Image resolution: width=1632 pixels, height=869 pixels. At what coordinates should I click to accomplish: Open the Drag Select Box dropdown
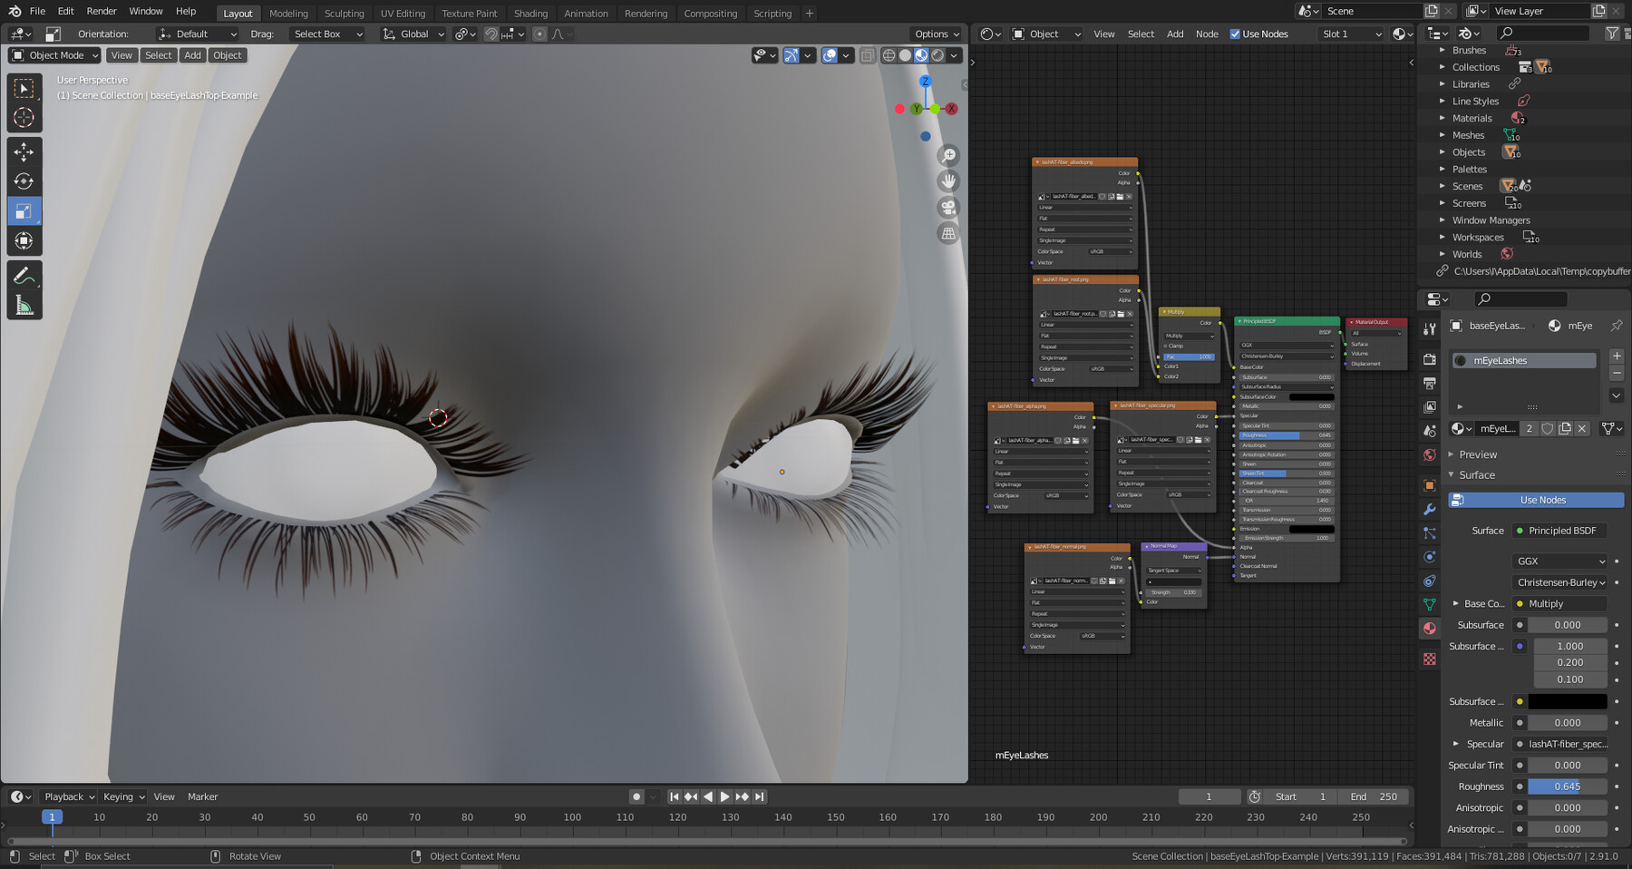coord(327,34)
